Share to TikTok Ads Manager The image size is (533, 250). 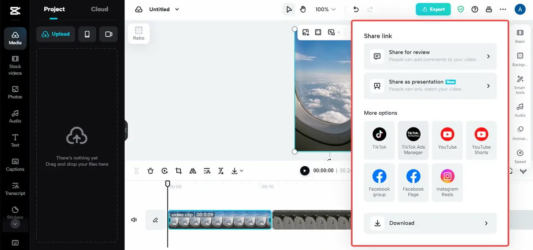pyautogui.click(x=413, y=140)
